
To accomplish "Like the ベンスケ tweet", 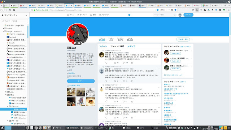I will click(x=124, y=101).
